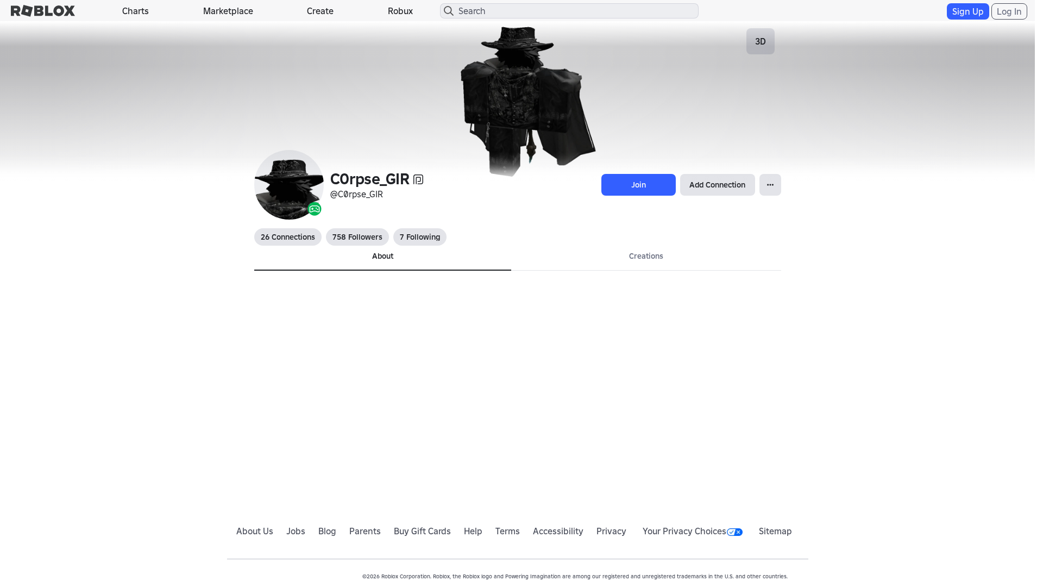Click the @C0rpse_GIR username text
Viewport: 1043px width, 587px height.
click(356, 195)
